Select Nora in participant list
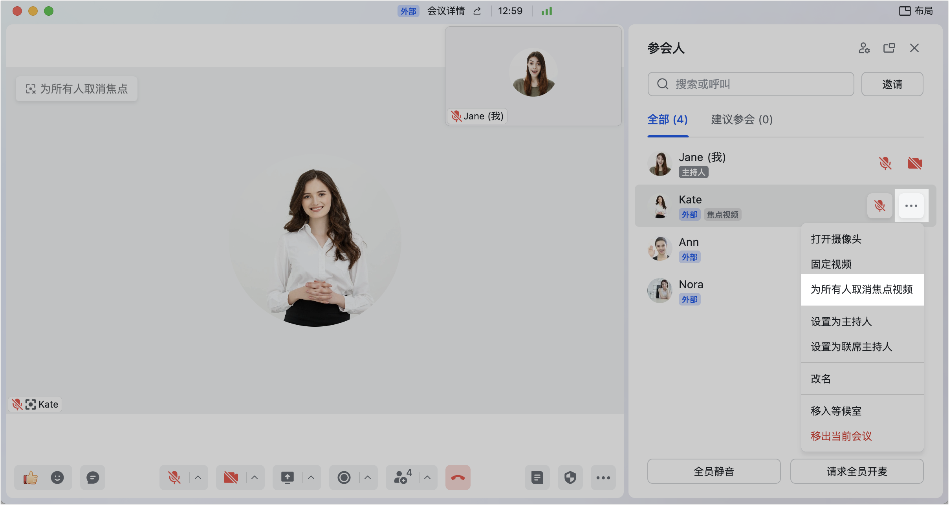The width and height of the screenshot is (949, 505). click(719, 291)
